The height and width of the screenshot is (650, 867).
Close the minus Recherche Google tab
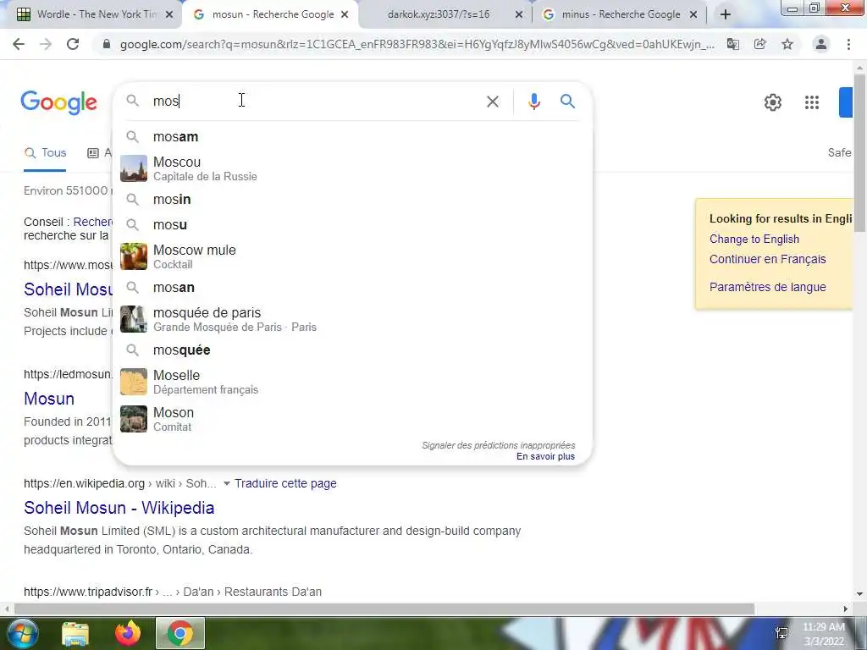tap(693, 14)
